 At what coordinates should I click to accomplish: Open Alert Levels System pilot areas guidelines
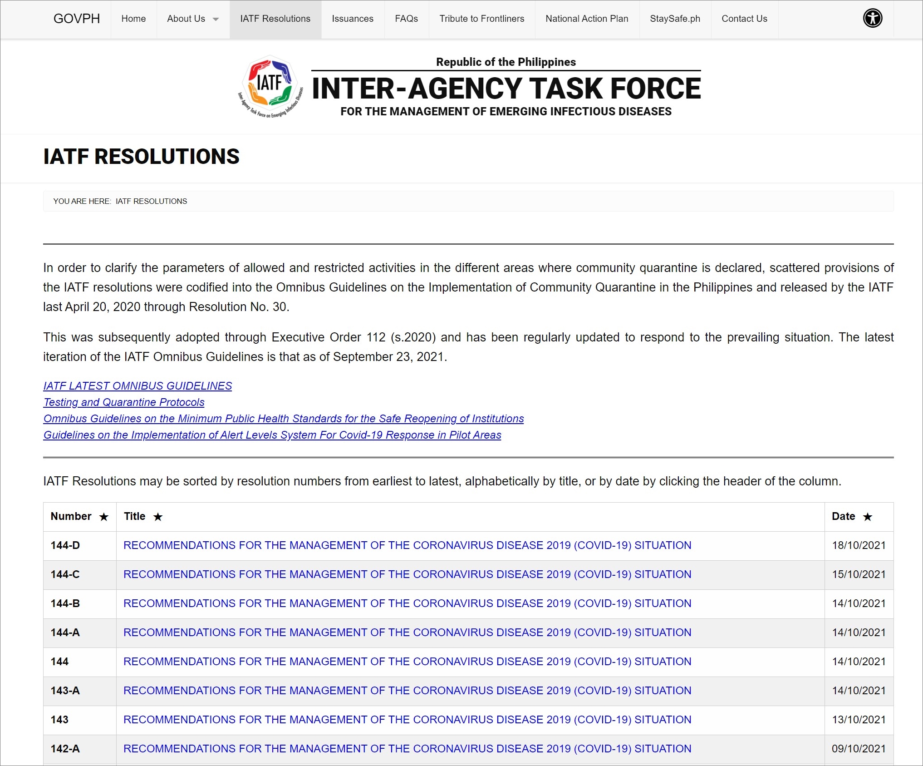tap(272, 435)
